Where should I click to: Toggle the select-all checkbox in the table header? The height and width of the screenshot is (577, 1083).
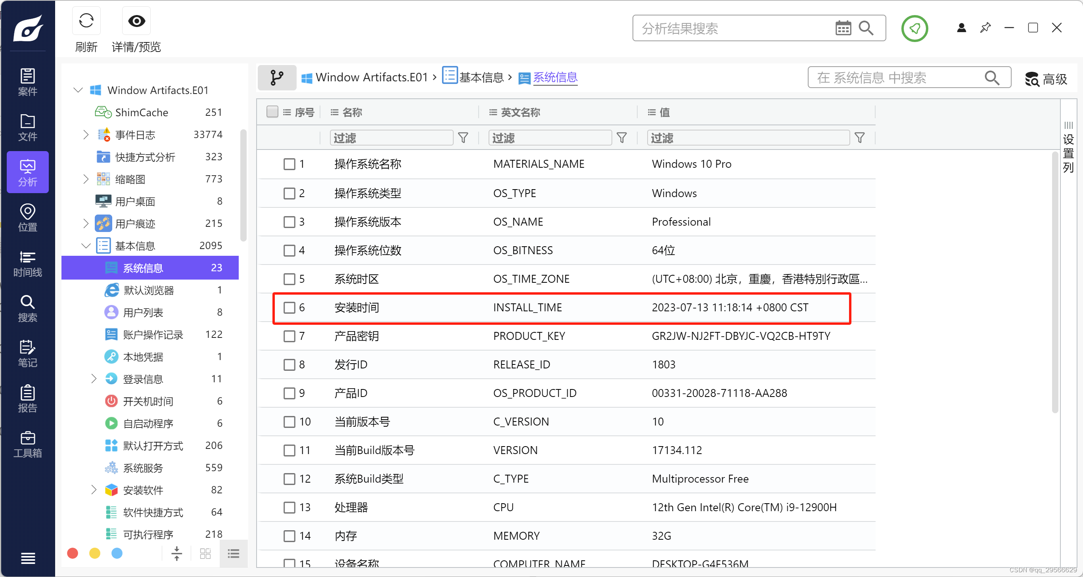pyautogui.click(x=272, y=112)
